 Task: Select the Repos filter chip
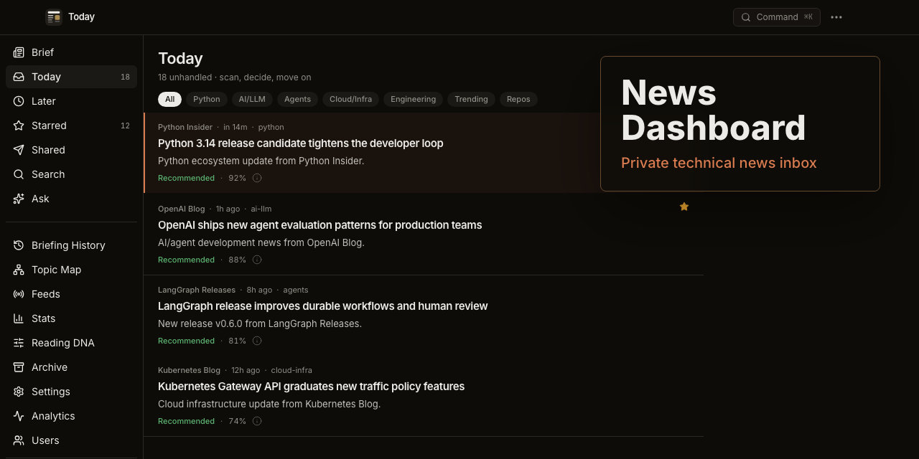coord(518,99)
